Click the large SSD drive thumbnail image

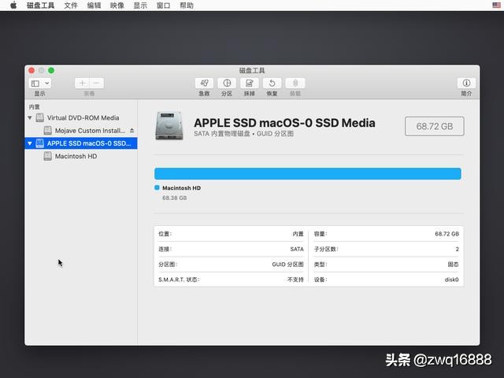pyautogui.click(x=169, y=126)
